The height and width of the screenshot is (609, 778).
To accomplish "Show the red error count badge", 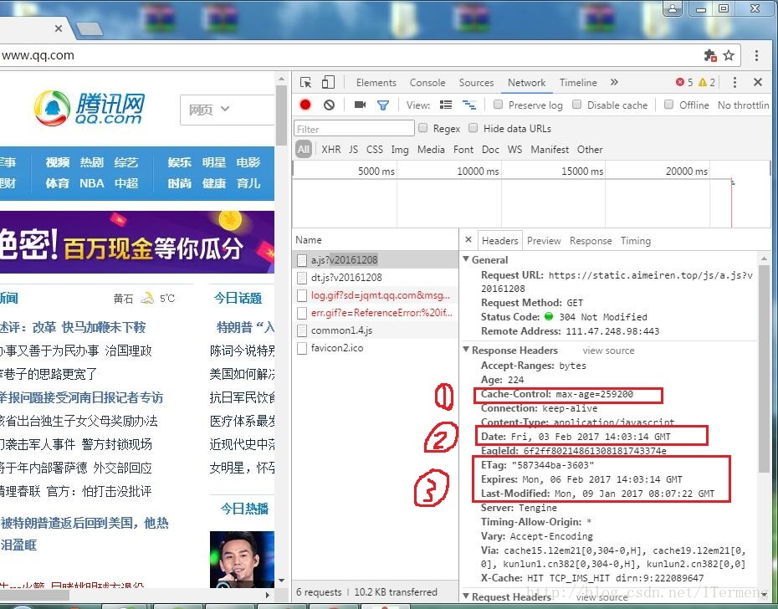I will [684, 82].
